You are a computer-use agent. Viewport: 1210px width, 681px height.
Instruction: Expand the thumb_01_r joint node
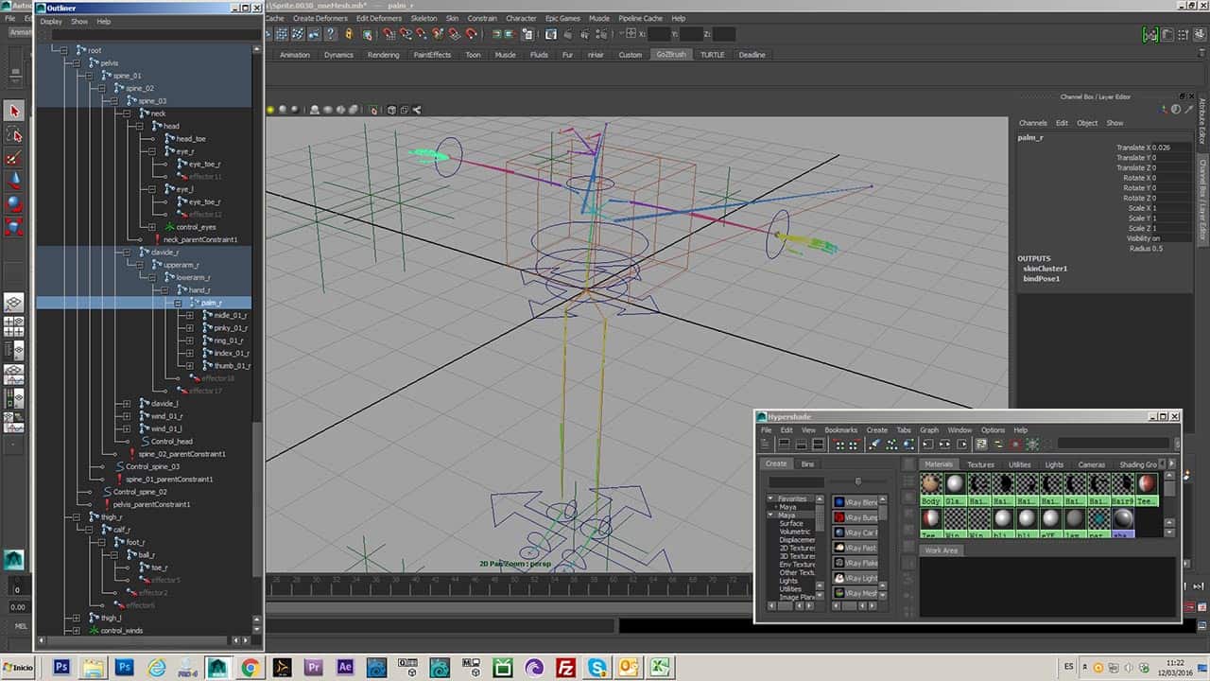(x=189, y=365)
